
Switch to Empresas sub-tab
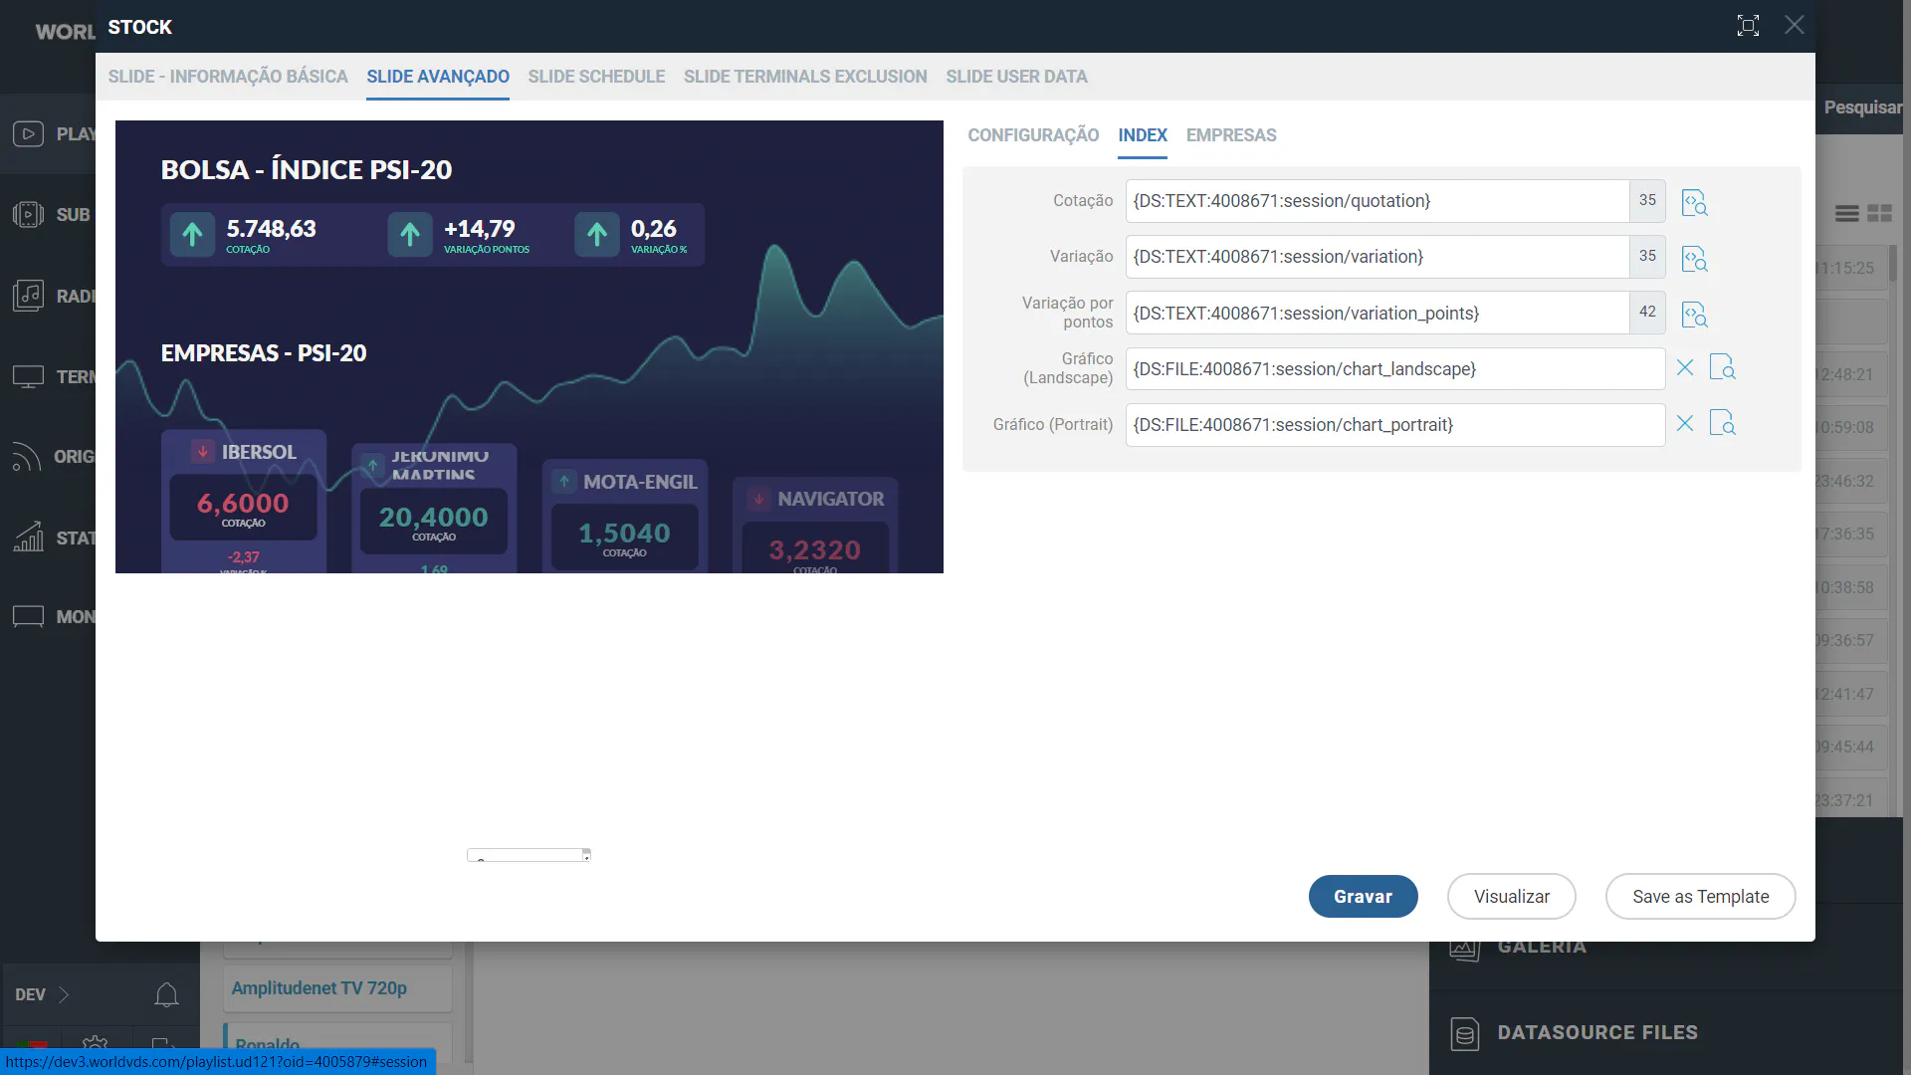click(x=1231, y=135)
